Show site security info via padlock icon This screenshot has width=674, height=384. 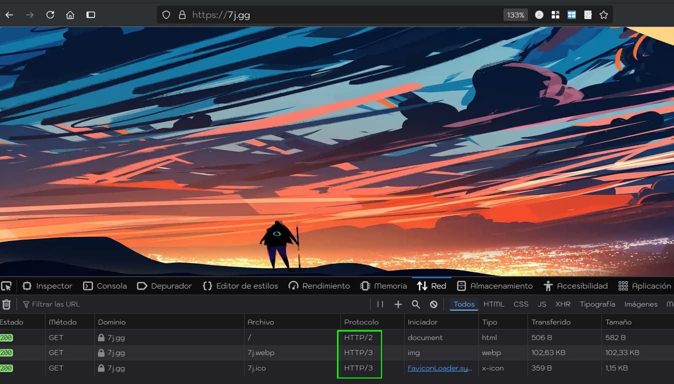click(182, 15)
